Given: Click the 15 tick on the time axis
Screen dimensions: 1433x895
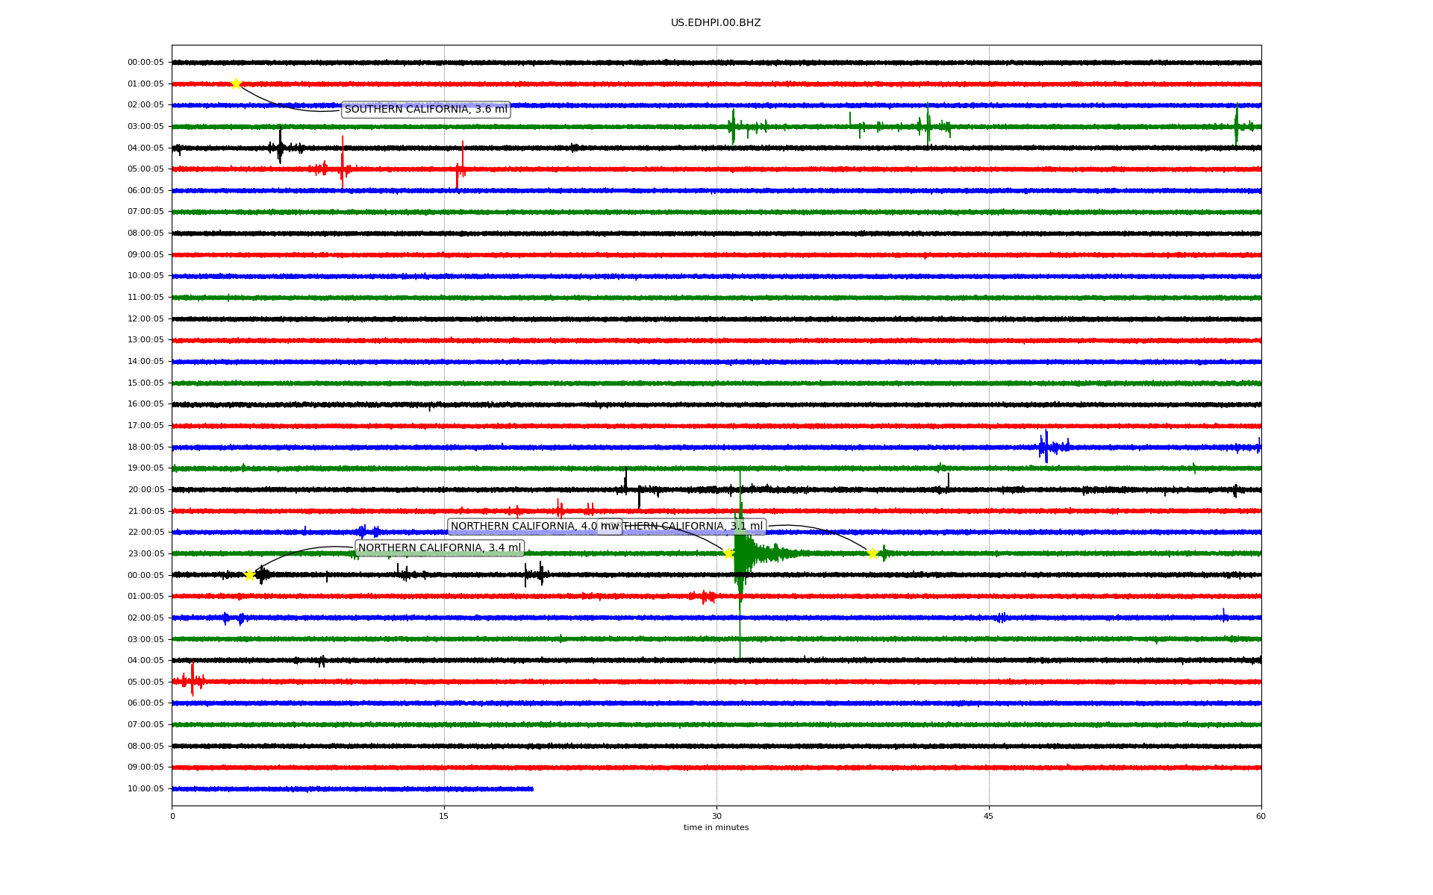Looking at the screenshot, I should coord(444,816).
